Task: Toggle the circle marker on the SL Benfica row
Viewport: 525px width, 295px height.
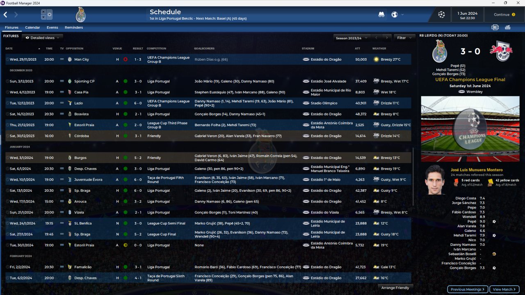Action: point(7,223)
